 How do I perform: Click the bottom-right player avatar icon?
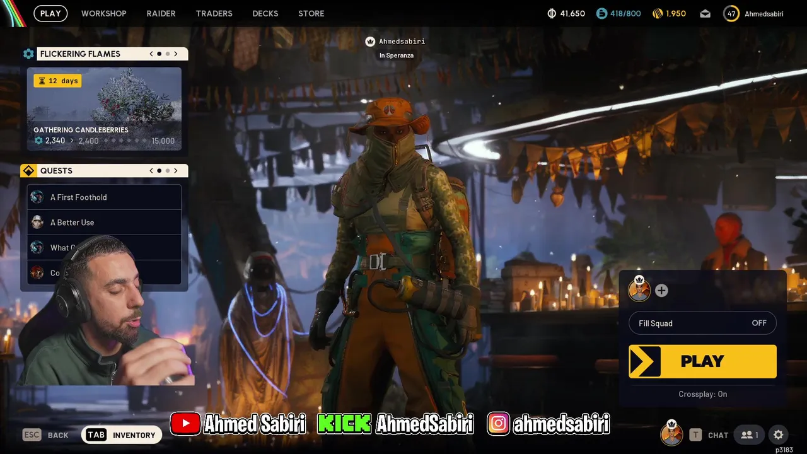point(671,434)
